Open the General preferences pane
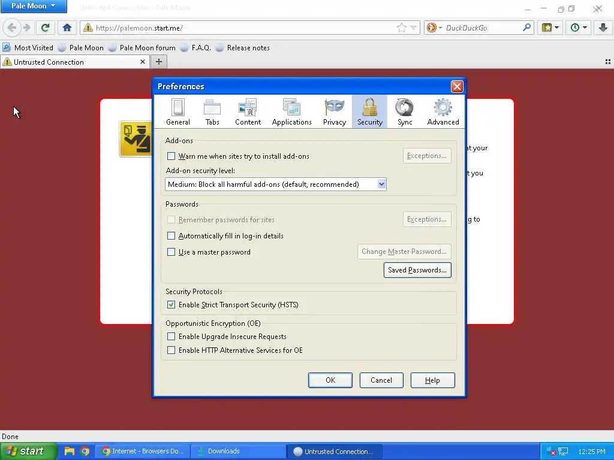Screen dimensions: 614x460 click(x=177, y=112)
